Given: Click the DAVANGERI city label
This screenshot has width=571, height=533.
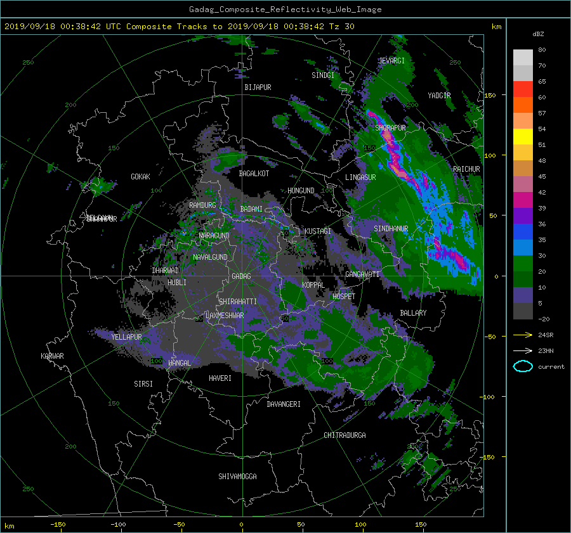Looking at the screenshot, I should (x=284, y=404).
